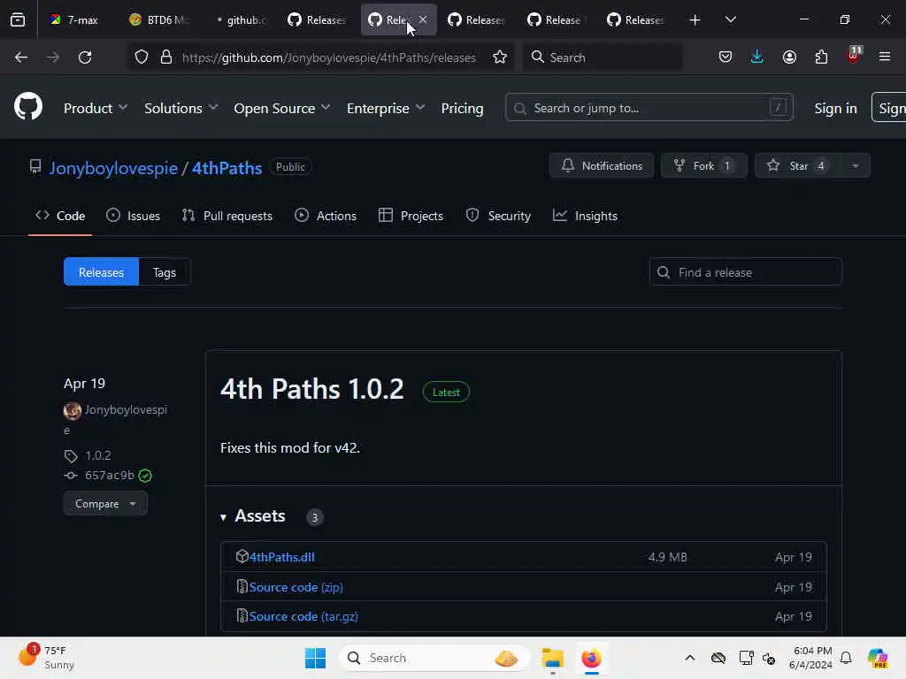This screenshot has height=679, width=906.
Task: Open the Star list dropdown arrow
Action: 856,165
